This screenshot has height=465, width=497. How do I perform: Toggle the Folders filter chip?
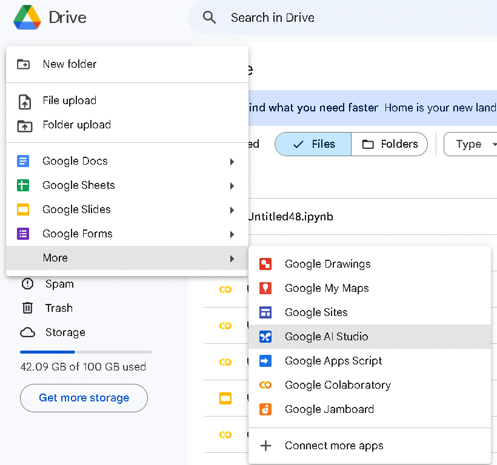pos(390,144)
